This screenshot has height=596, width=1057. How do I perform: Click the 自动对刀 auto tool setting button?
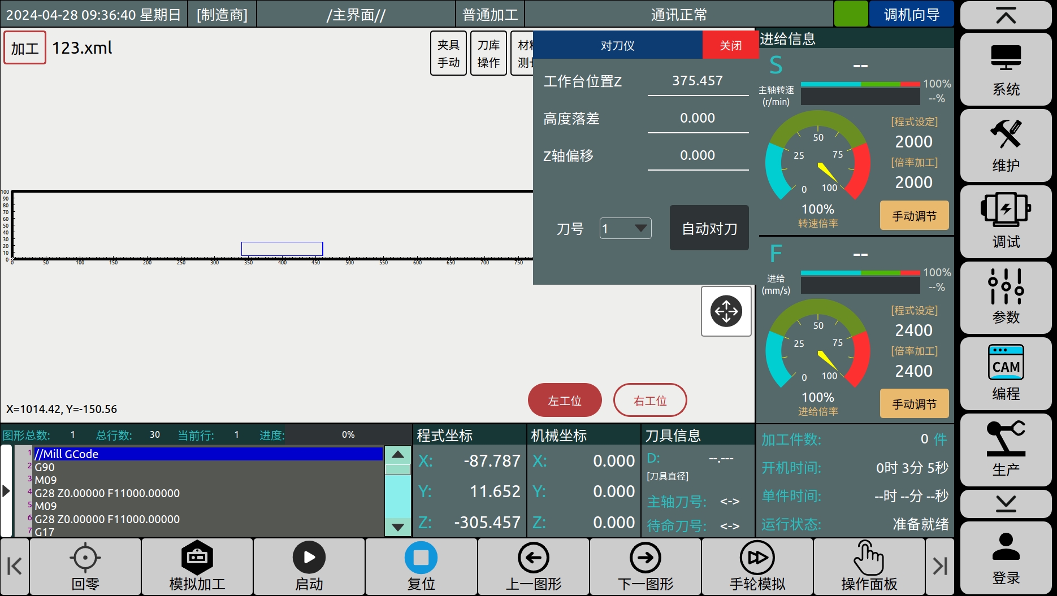pos(709,228)
